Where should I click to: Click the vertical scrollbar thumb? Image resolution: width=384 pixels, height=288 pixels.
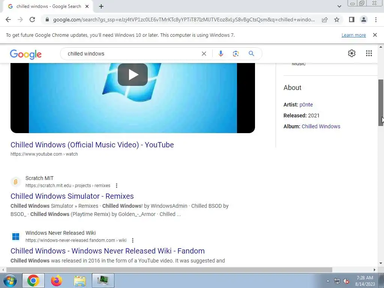381,103
